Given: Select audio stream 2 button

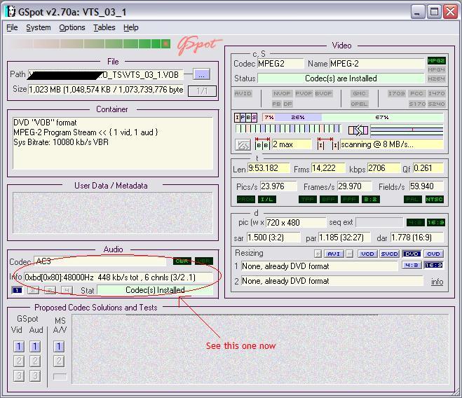Looking at the screenshot, I should [33, 291].
